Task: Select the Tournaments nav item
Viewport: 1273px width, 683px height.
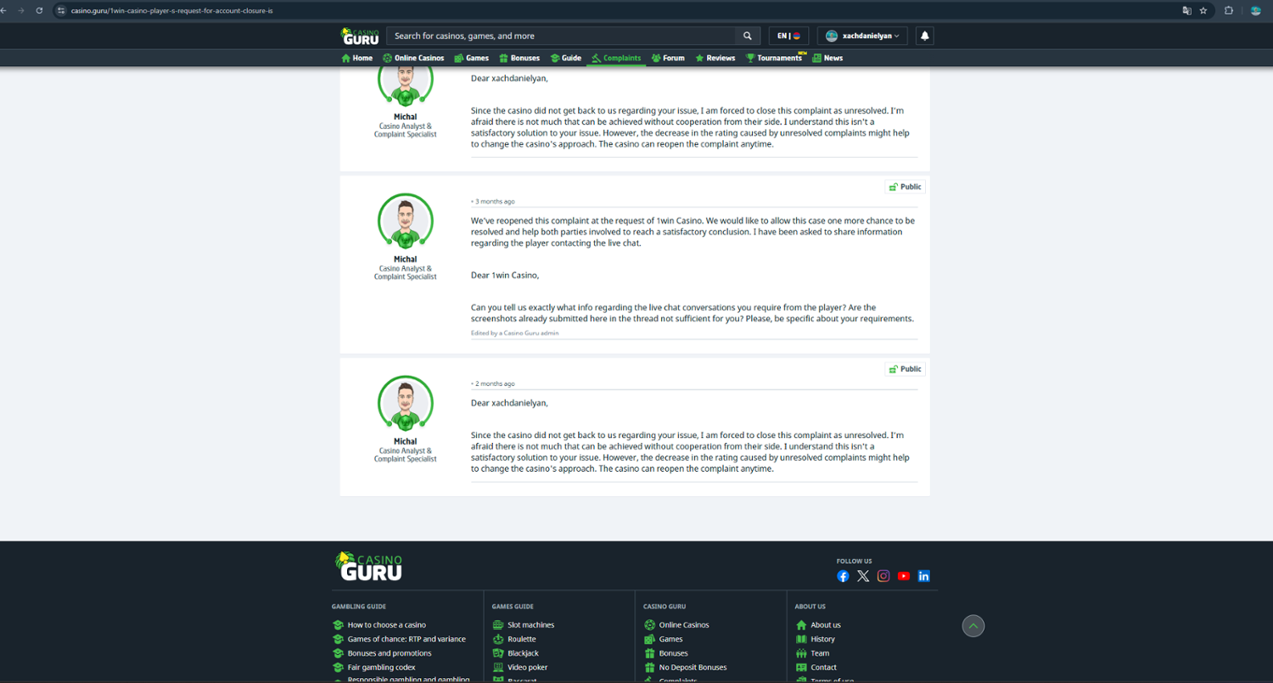Action: pyautogui.click(x=774, y=59)
